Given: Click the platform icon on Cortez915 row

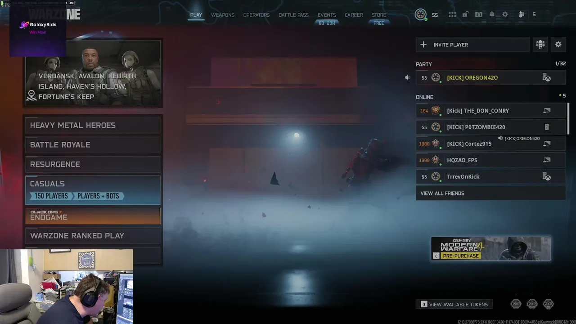Looking at the screenshot, I should coord(547,144).
